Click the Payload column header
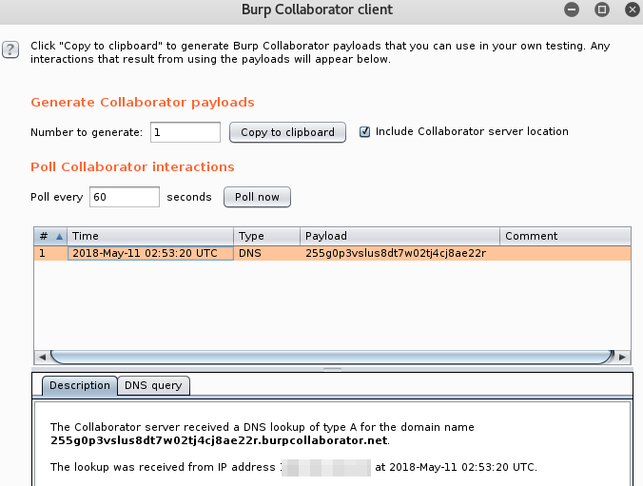 [399, 236]
